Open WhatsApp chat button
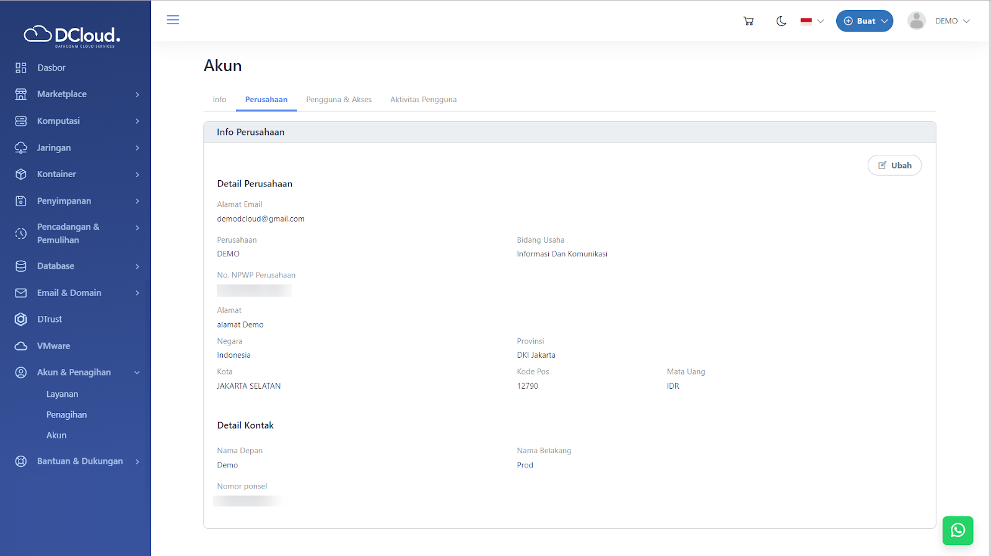This screenshot has width=991, height=556. pyautogui.click(x=958, y=531)
